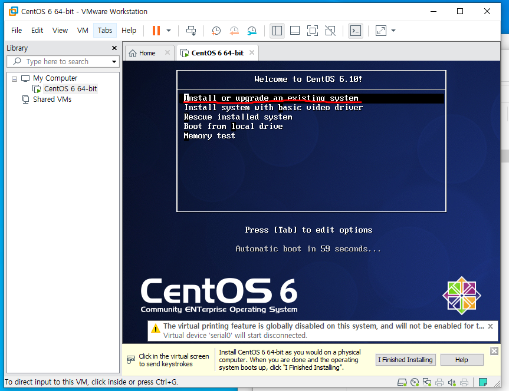The image size is (509, 391).
Task: Enter full screen mode
Action: 312,31
